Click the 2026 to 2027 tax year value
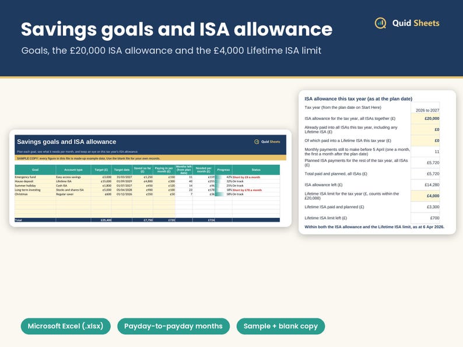Viewport: 463px width, 347px height. 427,110
